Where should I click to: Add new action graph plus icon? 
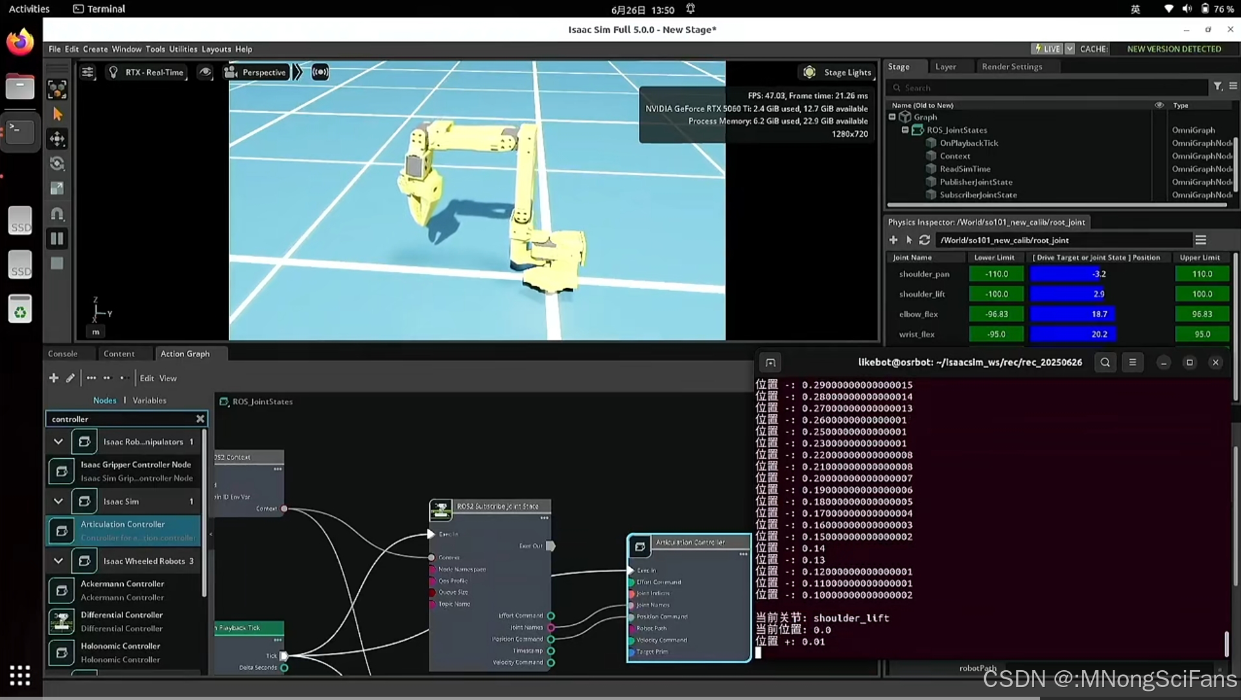(54, 378)
